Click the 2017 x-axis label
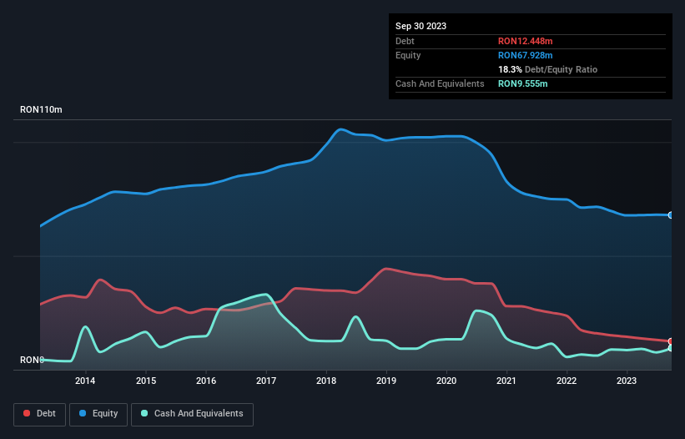 click(x=266, y=381)
